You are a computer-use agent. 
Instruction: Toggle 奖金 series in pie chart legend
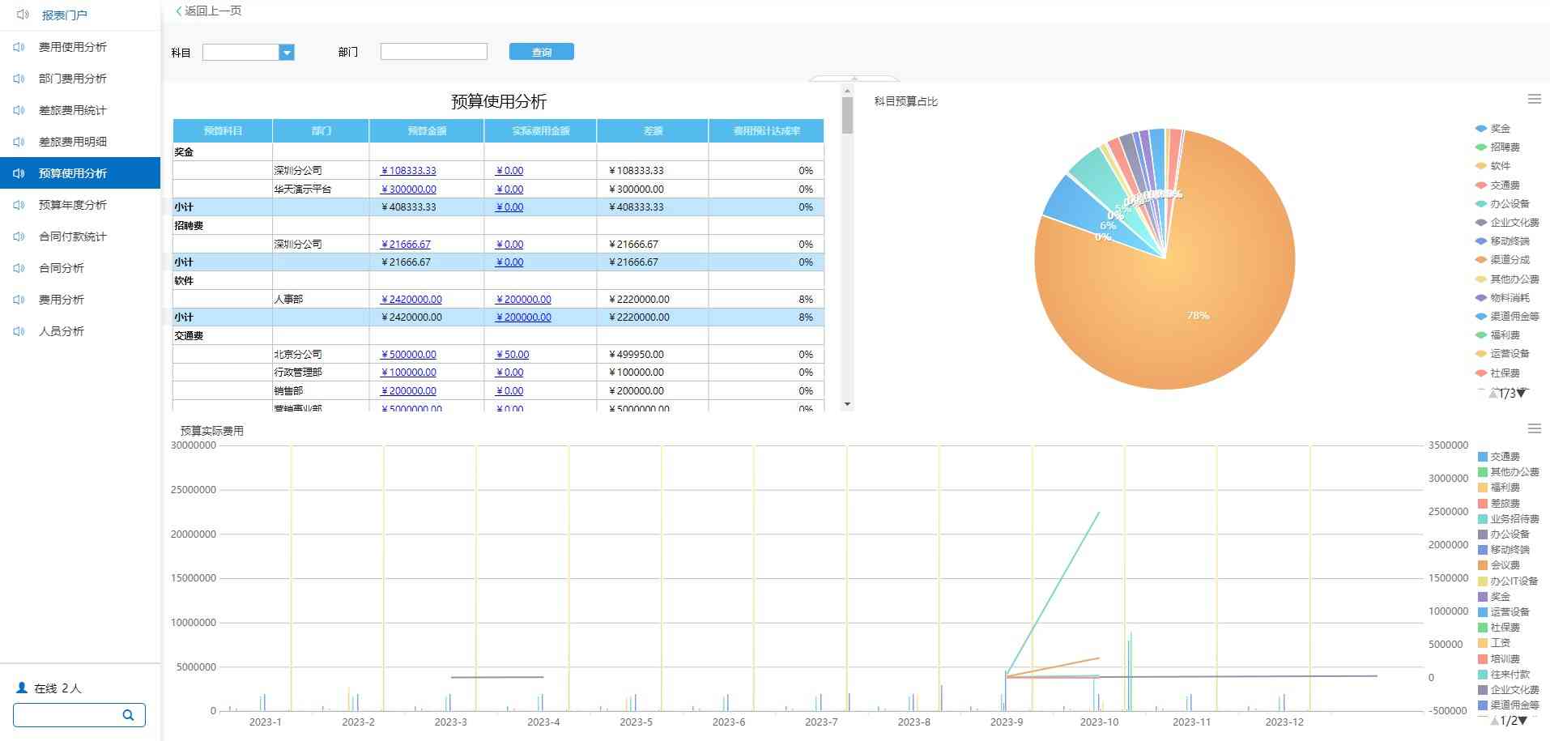coord(1499,129)
